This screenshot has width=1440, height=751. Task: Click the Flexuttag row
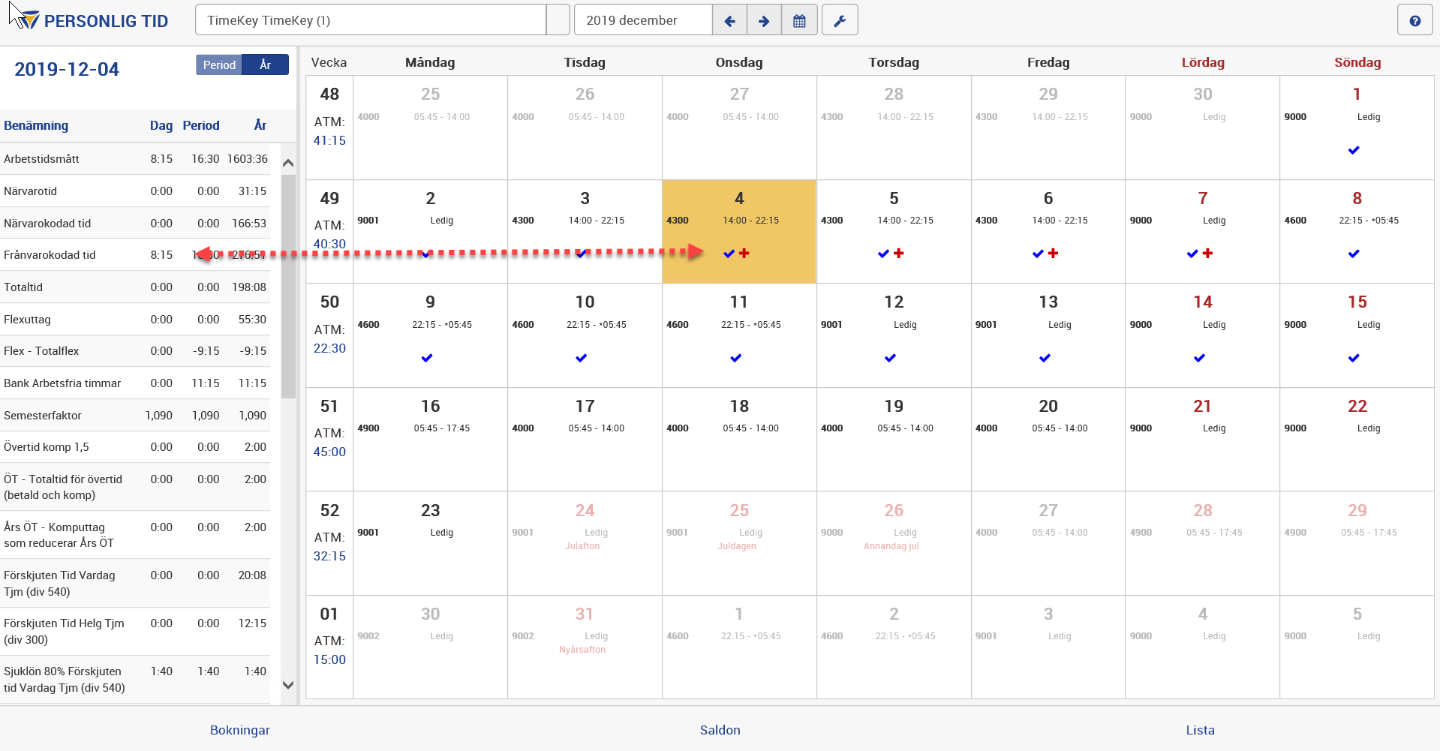click(x=135, y=320)
